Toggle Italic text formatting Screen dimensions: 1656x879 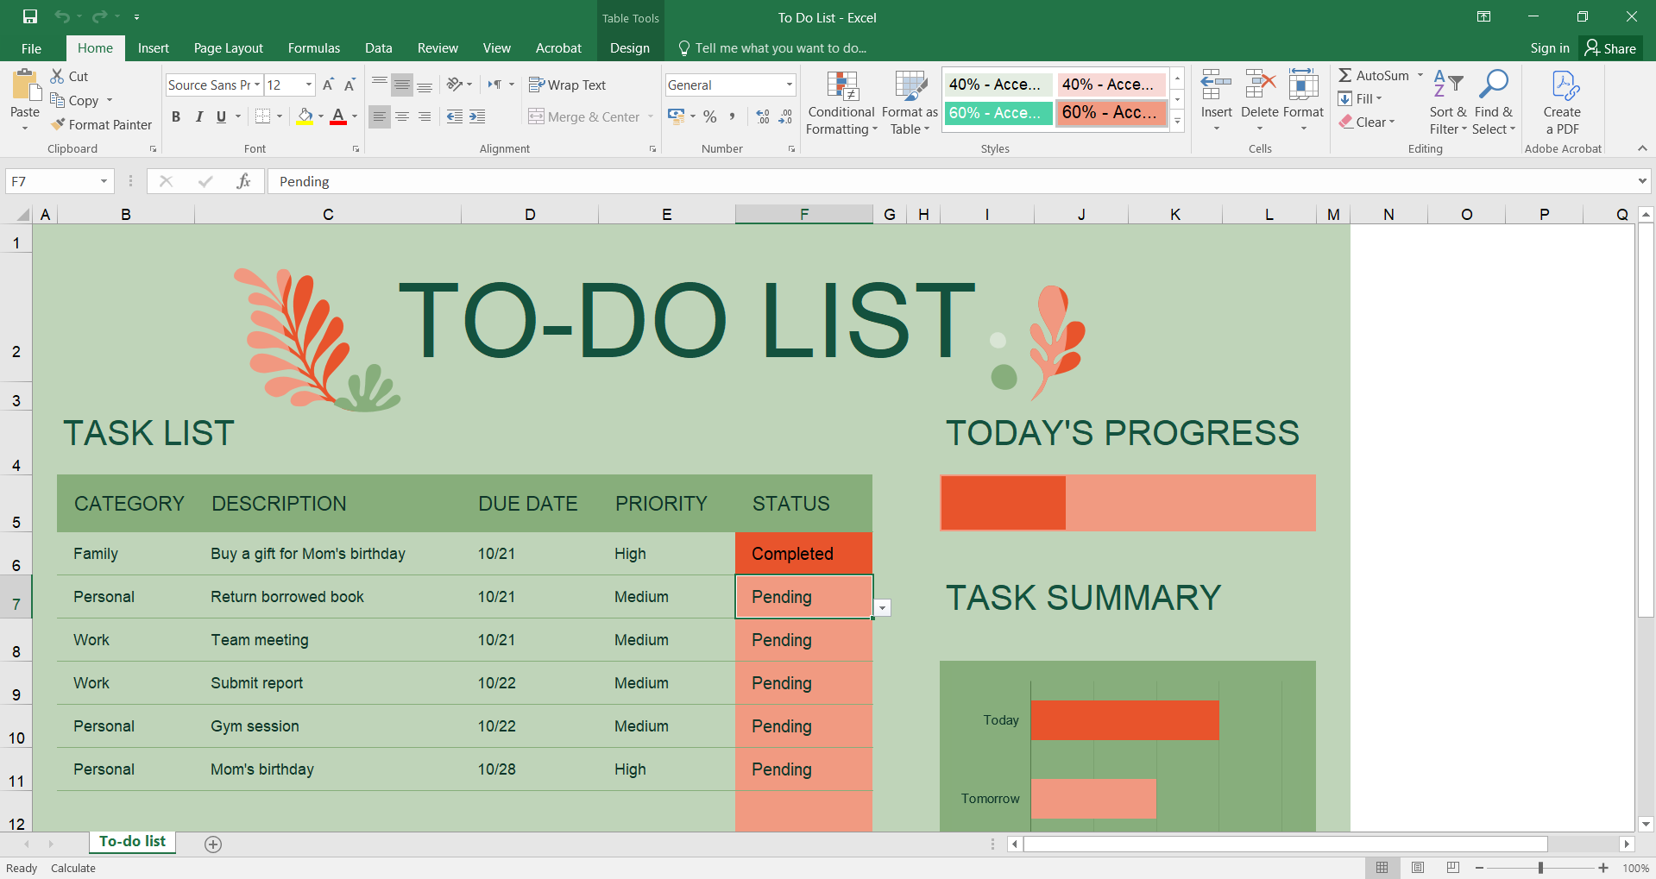198,117
